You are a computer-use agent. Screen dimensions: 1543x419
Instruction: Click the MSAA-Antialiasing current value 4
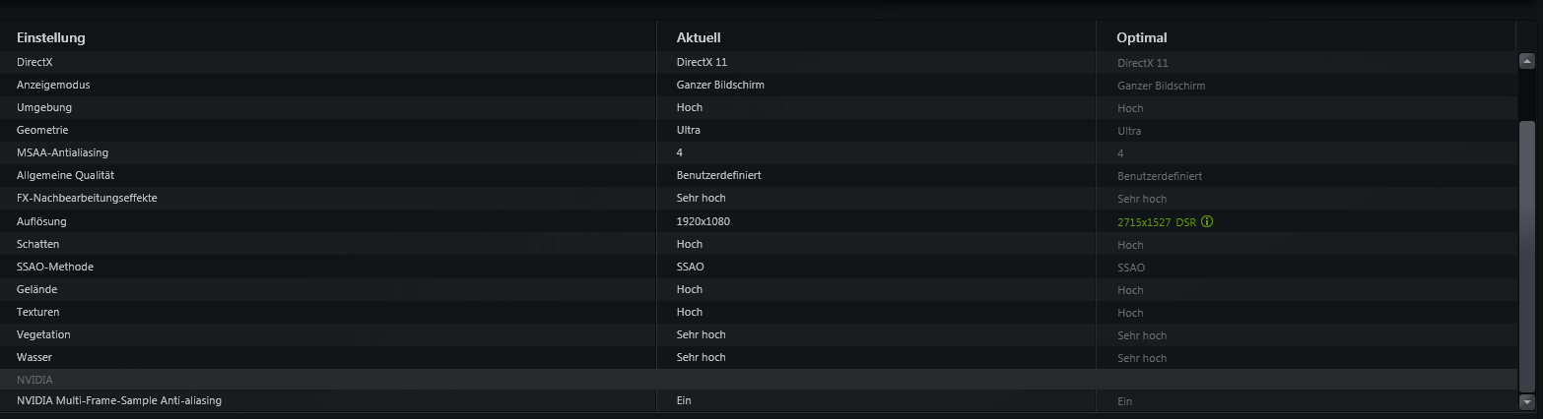click(680, 152)
